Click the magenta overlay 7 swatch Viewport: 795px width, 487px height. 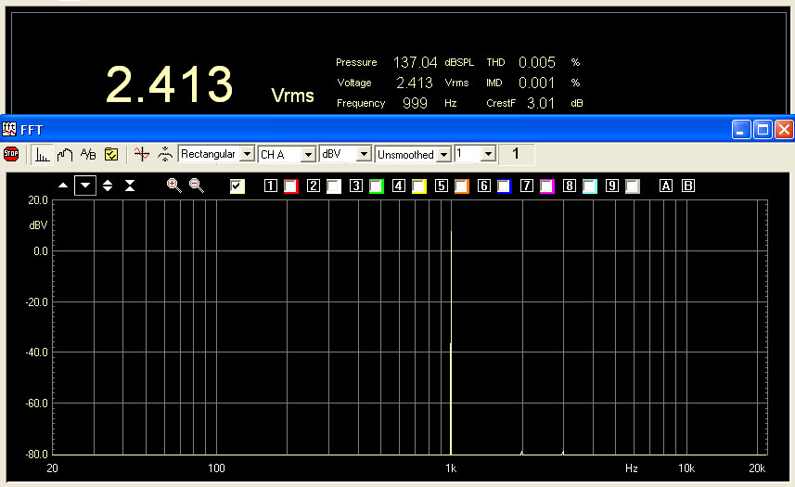(546, 186)
